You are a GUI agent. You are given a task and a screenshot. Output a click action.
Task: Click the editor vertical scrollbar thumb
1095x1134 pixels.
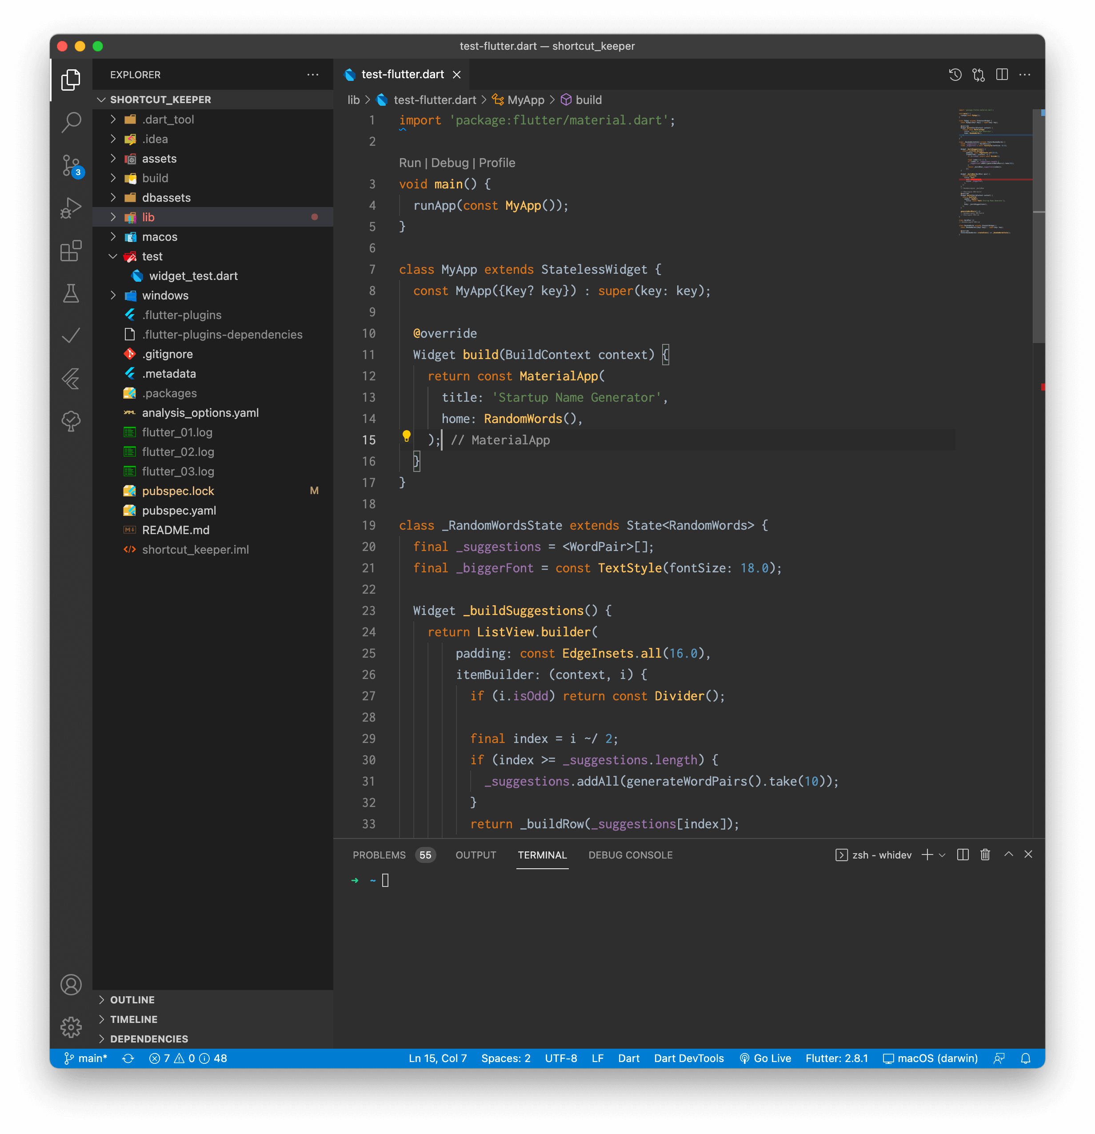tap(1038, 226)
